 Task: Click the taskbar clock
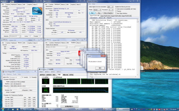pyautogui.click(x=173, y=109)
